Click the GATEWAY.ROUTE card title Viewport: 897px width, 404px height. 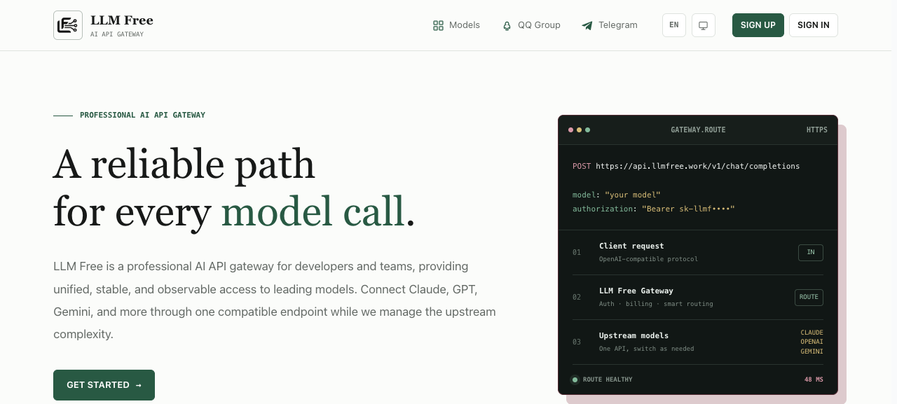(x=698, y=130)
